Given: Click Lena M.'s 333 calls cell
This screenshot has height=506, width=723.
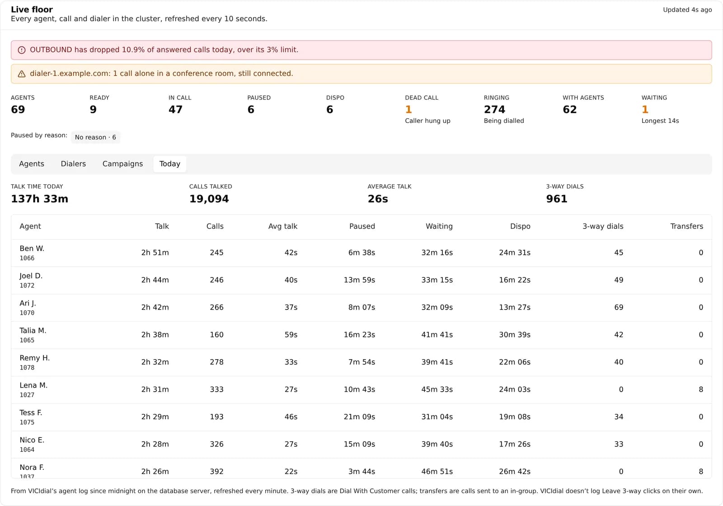Looking at the screenshot, I should [216, 389].
